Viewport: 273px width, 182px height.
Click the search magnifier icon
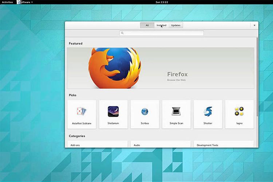122,33
